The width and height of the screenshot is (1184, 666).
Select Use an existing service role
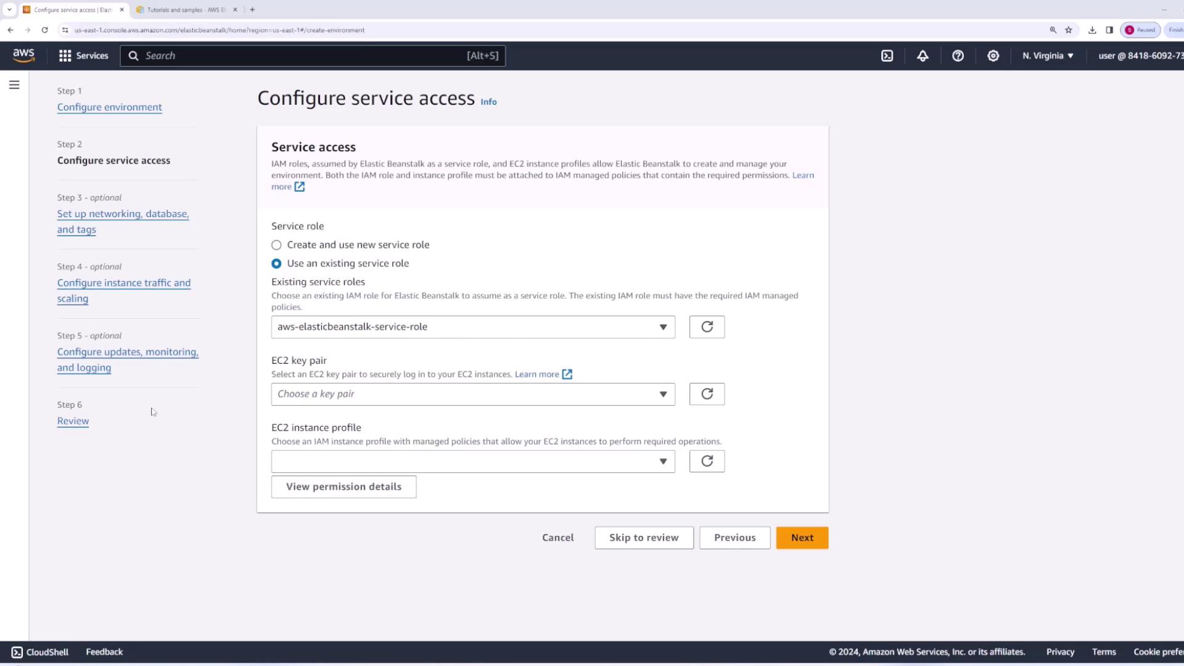[276, 263]
